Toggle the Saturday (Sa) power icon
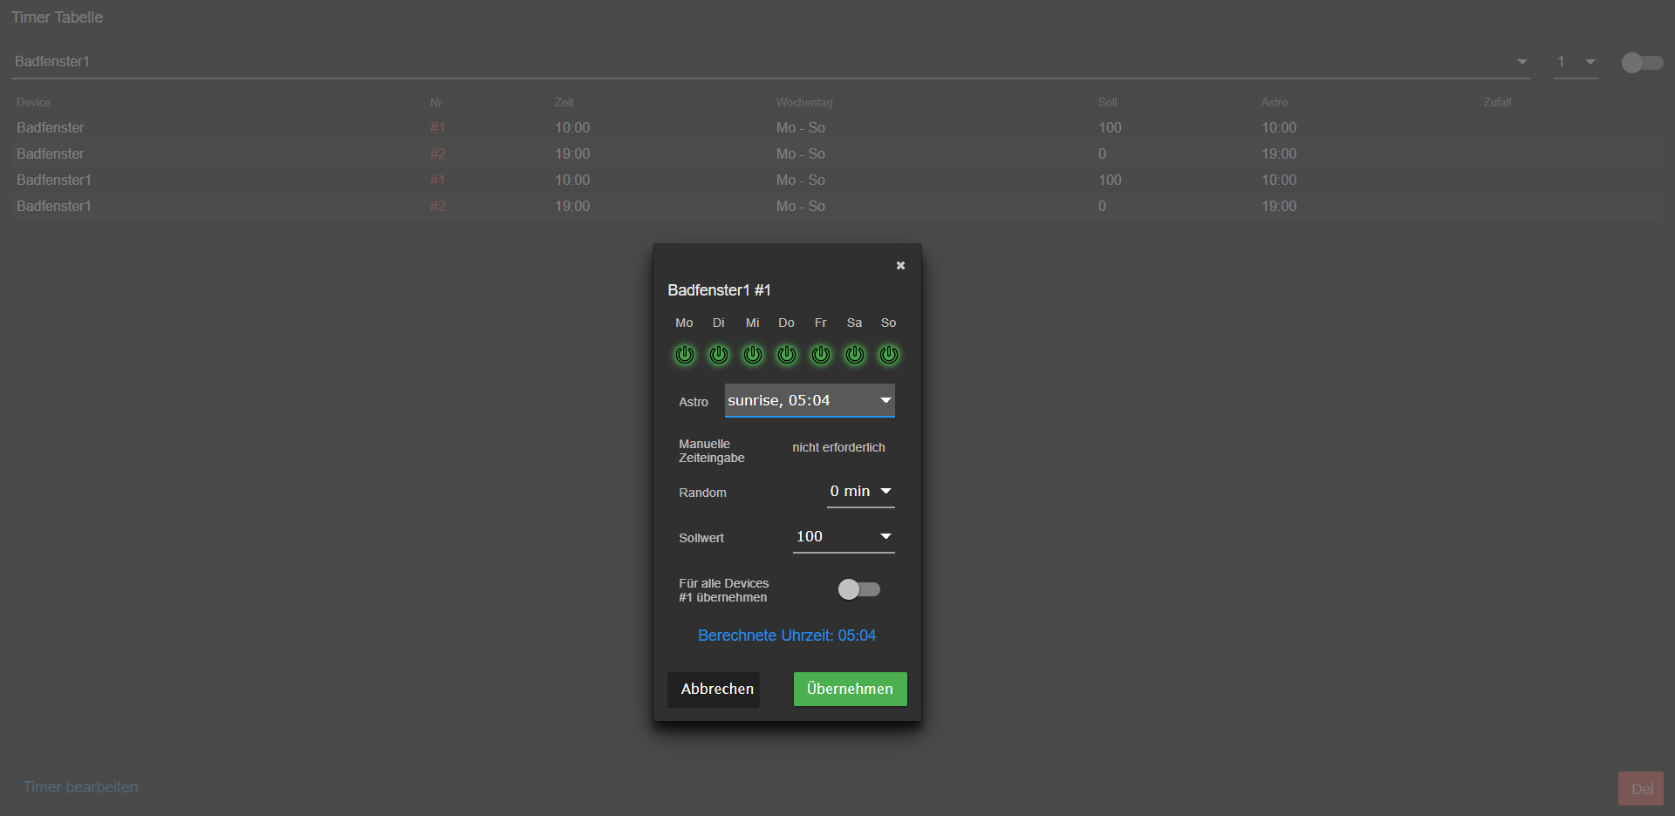The height and width of the screenshot is (816, 1675). (855, 355)
